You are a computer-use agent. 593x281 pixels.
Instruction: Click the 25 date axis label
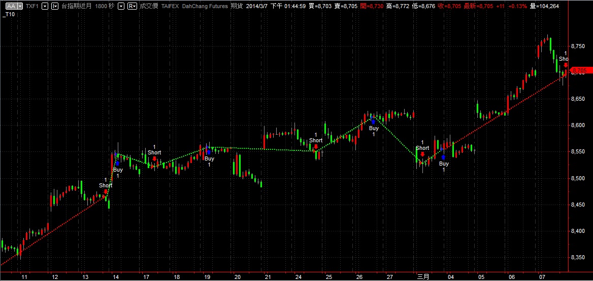[328, 277]
